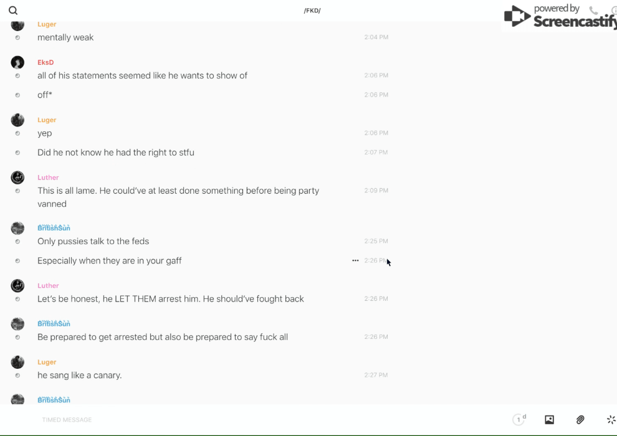Viewport: 617px width, 436px height.
Task: Start a voice call with phone icon
Action: tap(593, 11)
